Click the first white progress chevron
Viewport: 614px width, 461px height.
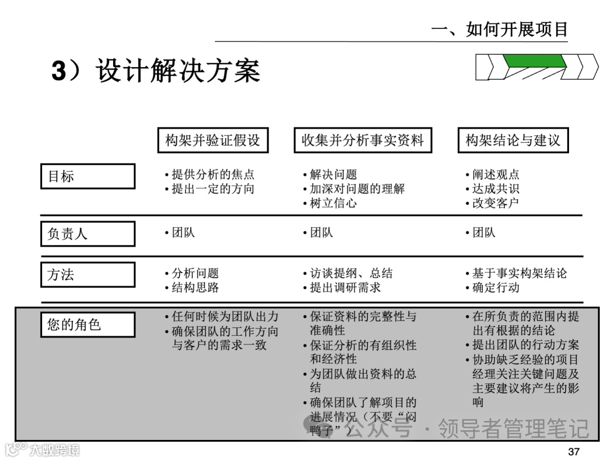(x=484, y=67)
